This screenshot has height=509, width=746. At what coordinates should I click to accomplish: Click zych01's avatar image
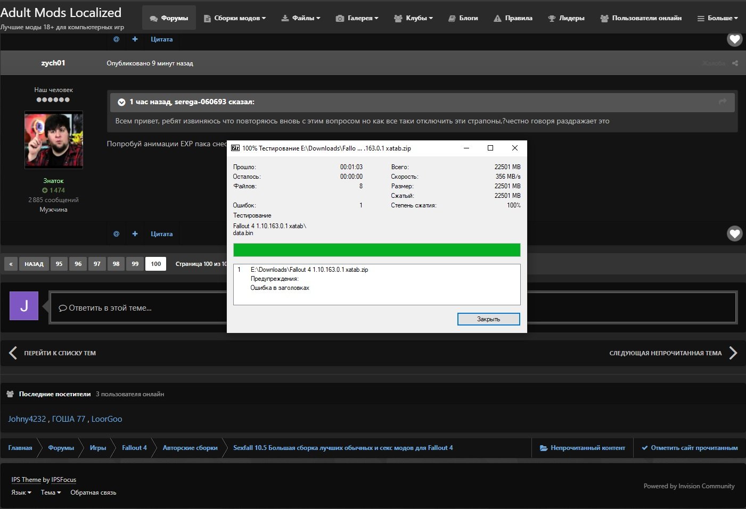(54, 140)
